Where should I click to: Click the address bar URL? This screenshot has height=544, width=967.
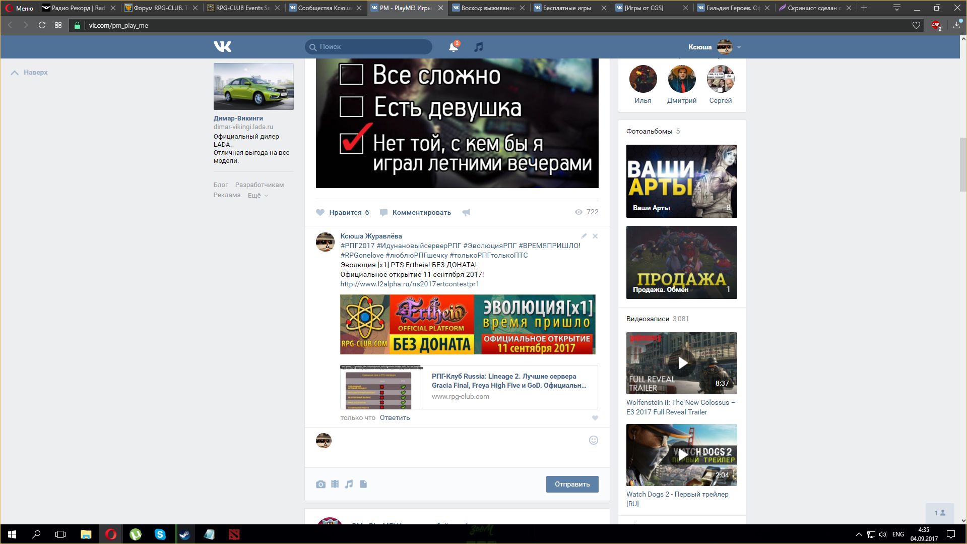click(118, 25)
